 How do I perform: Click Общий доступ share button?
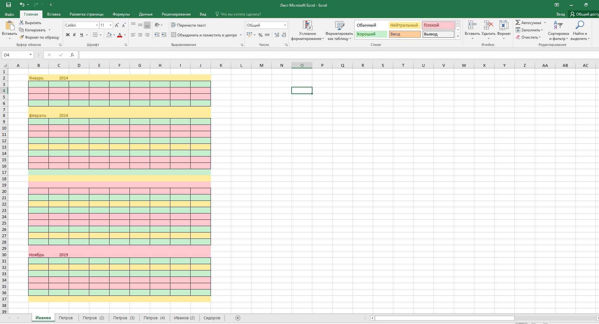584,14
